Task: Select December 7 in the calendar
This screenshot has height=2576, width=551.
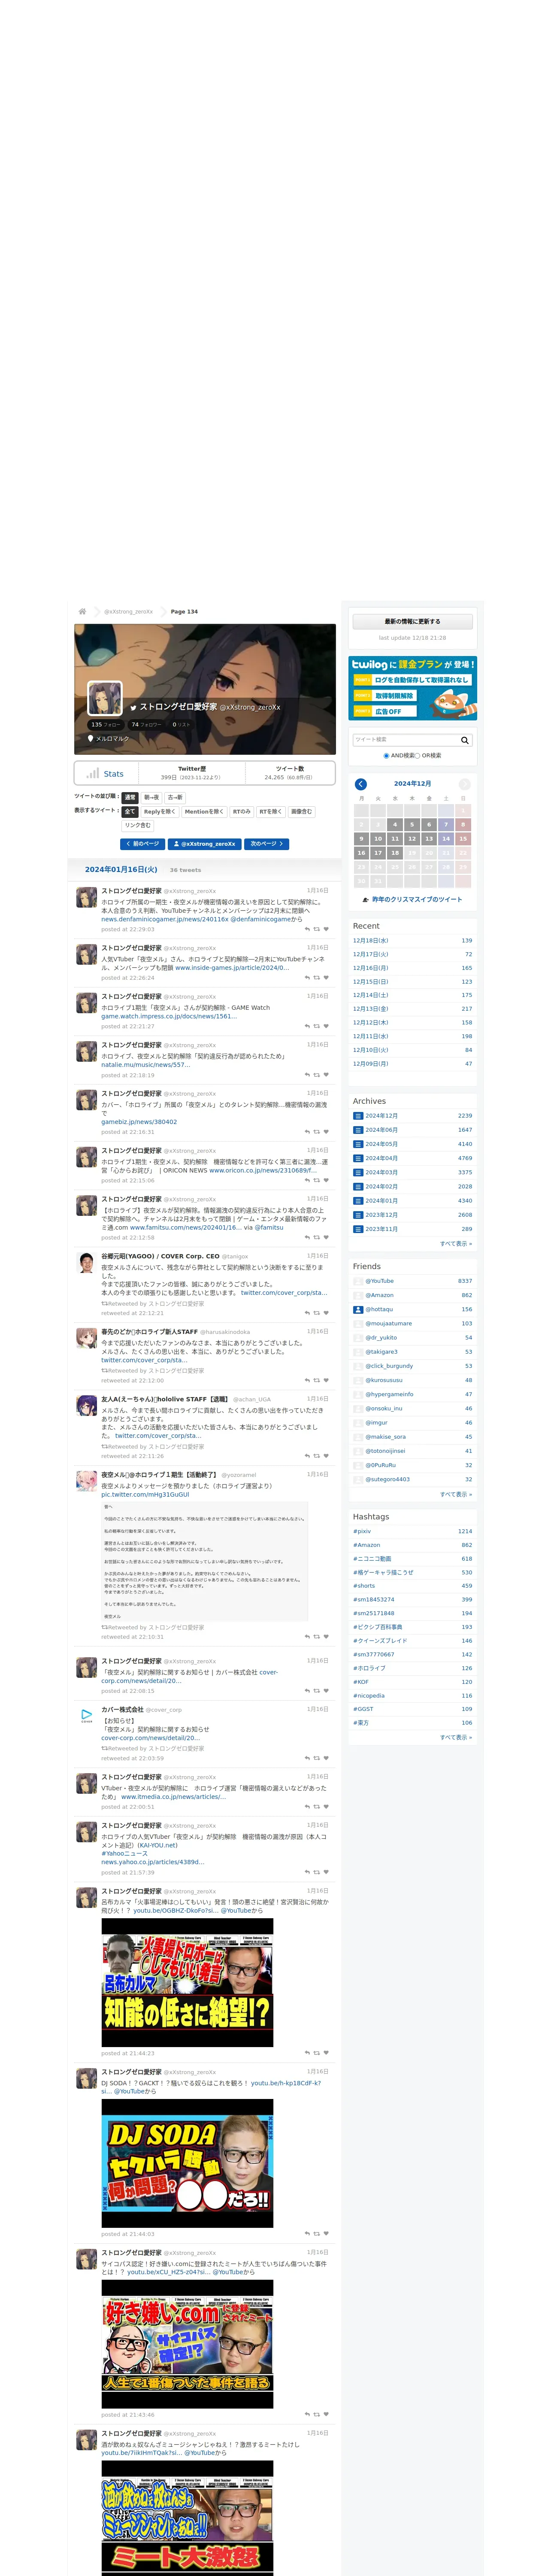Action: tap(446, 825)
